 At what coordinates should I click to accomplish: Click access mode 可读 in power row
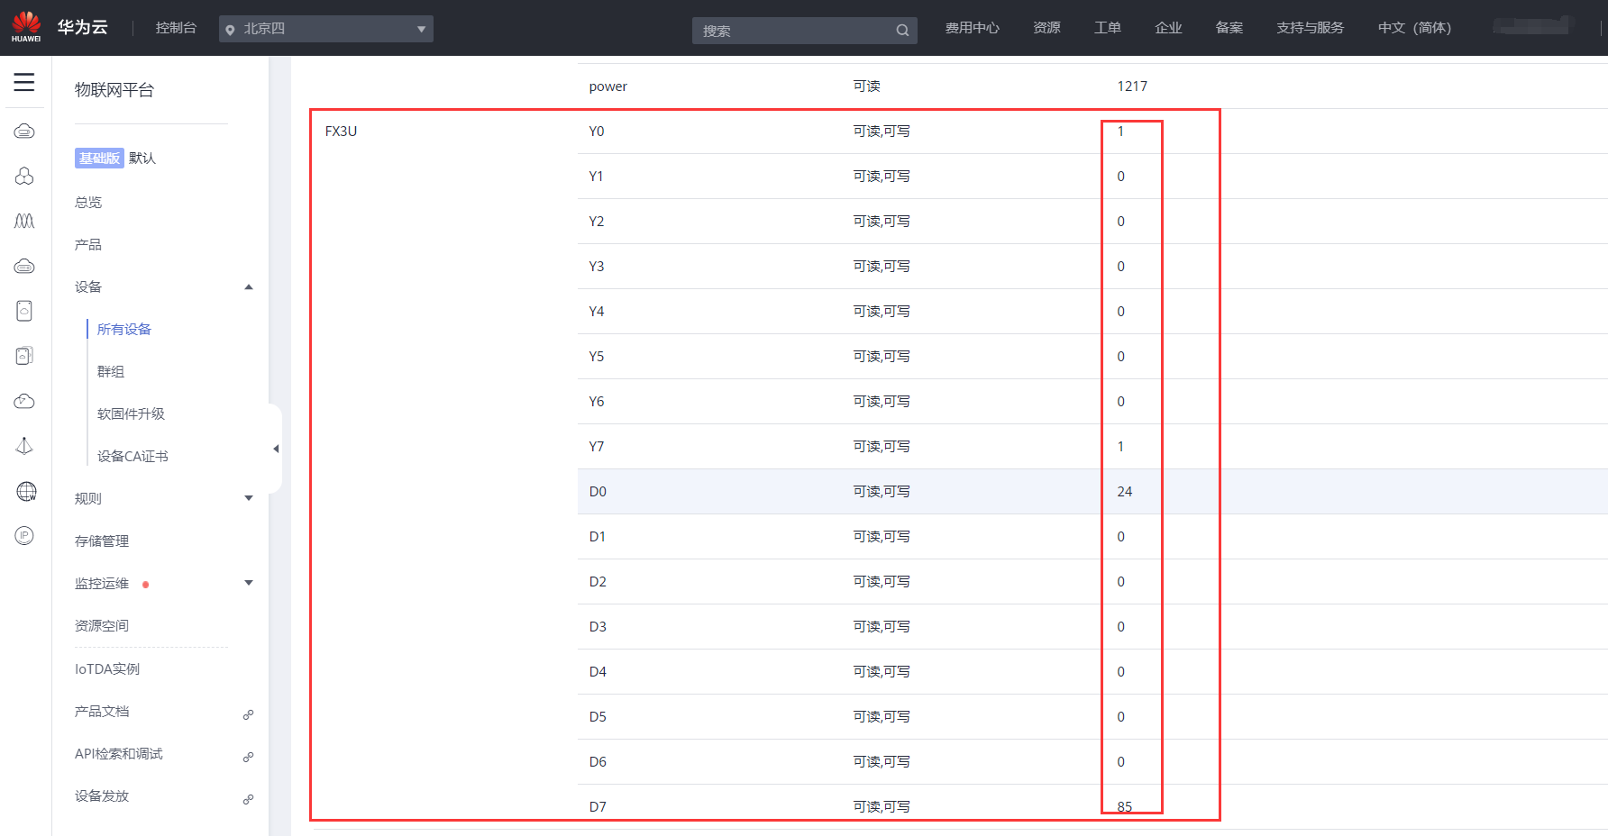(866, 86)
